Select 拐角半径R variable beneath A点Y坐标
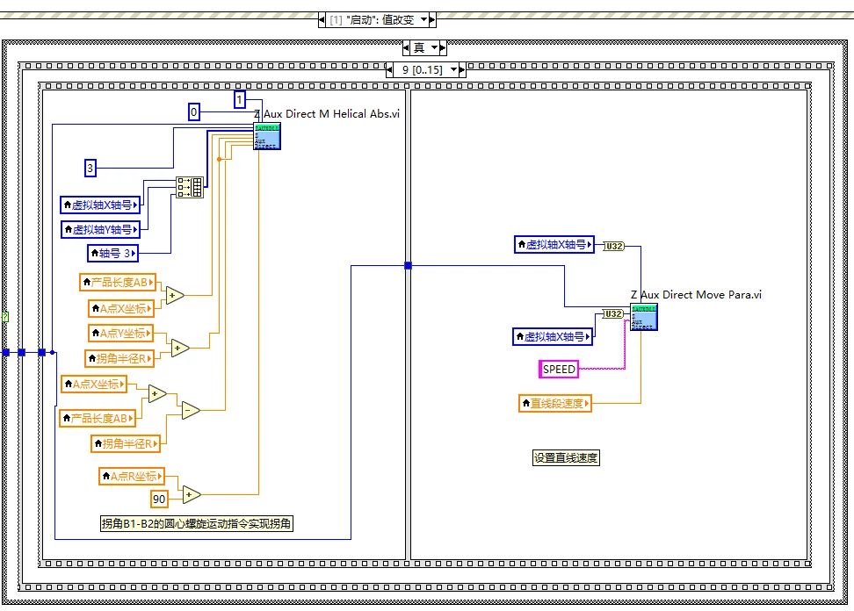The height and width of the screenshot is (611, 854). 119,358
